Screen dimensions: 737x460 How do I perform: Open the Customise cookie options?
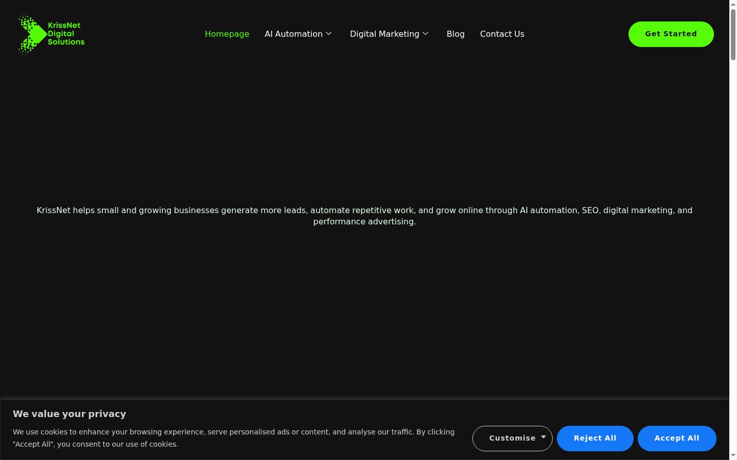click(x=512, y=439)
